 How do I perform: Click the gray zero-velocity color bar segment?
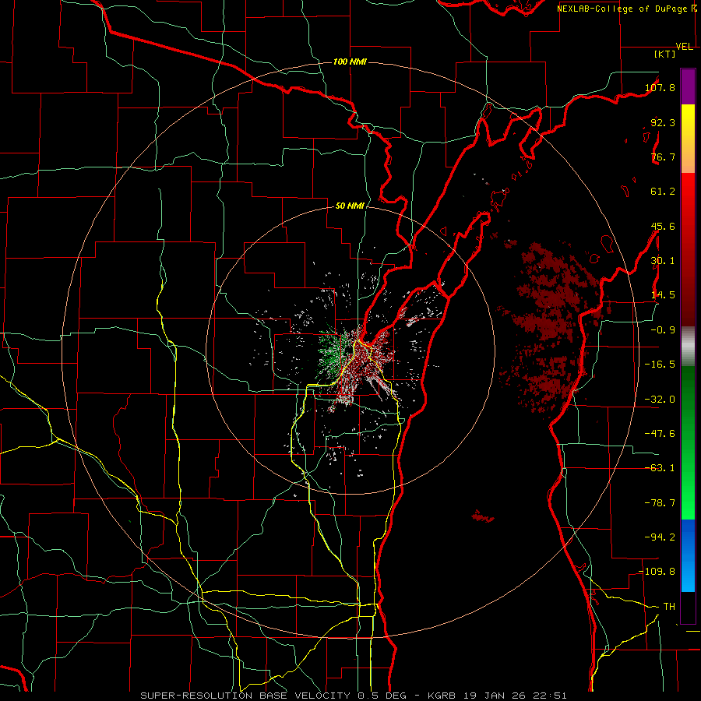point(688,347)
